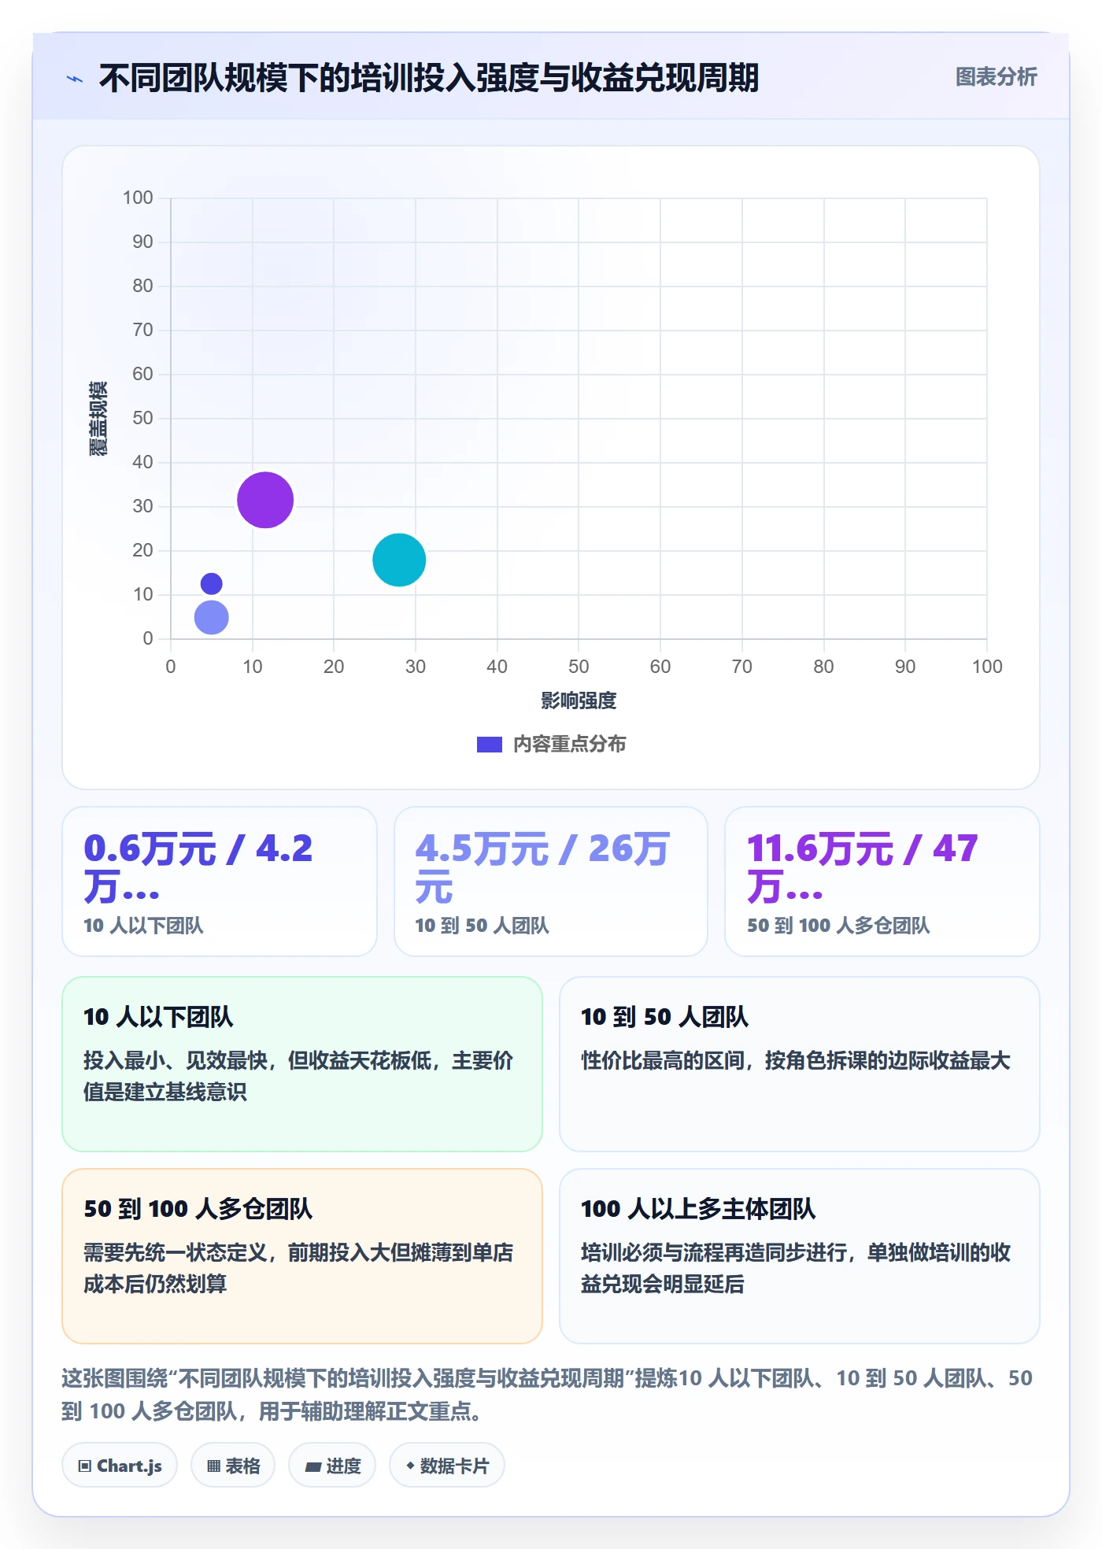Click the orange 50 到 100 人多仓团队 card

pos(302,1256)
